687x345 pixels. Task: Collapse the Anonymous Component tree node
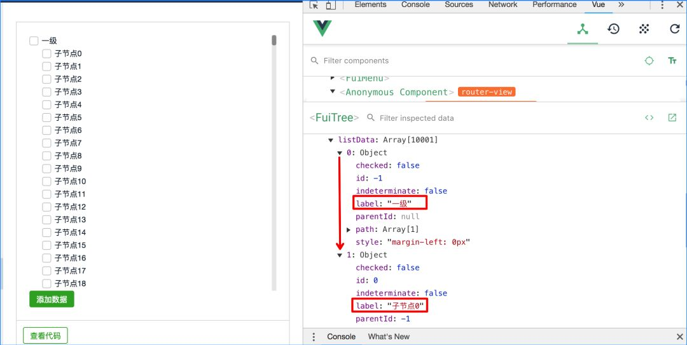tap(333, 92)
